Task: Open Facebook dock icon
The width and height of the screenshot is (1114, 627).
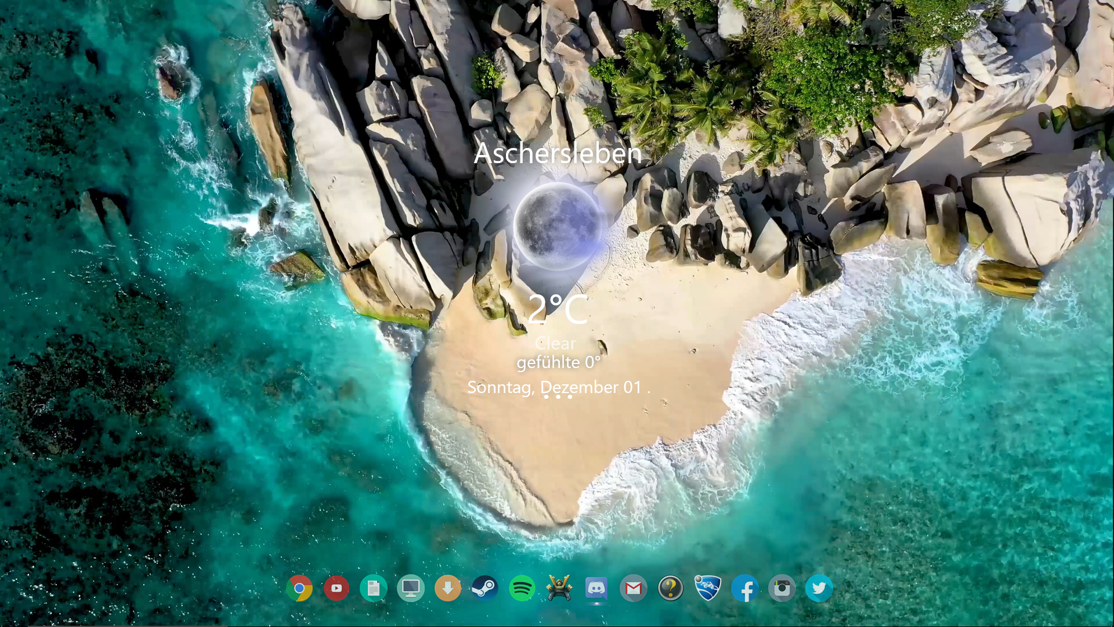Action: tap(745, 589)
